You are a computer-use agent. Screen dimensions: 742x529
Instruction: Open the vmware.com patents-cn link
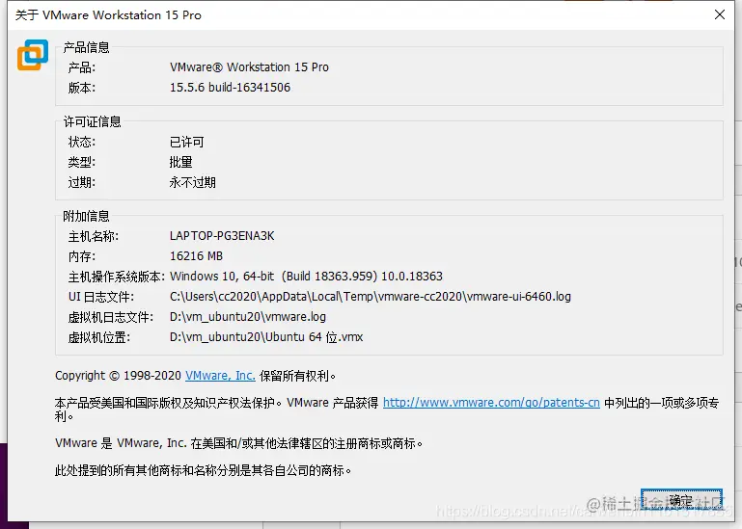point(491,403)
